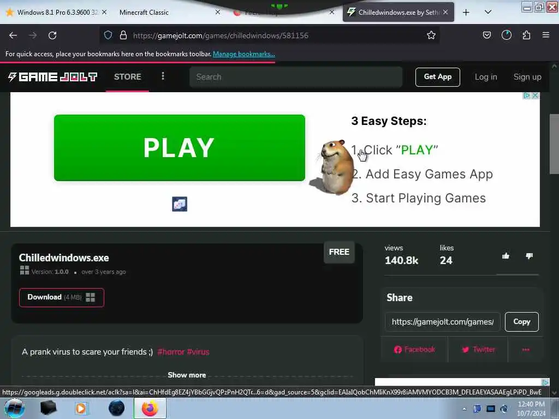Click the likes count 24
The image size is (559, 419).
pos(446,260)
